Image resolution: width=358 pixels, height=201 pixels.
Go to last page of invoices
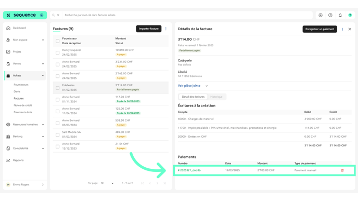(x=165, y=183)
